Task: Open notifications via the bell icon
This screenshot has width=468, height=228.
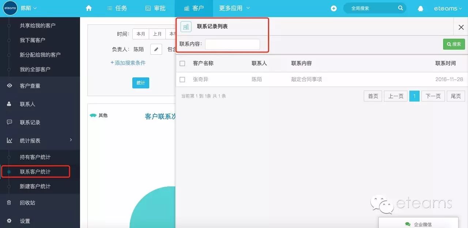Action: pyautogui.click(x=420, y=8)
